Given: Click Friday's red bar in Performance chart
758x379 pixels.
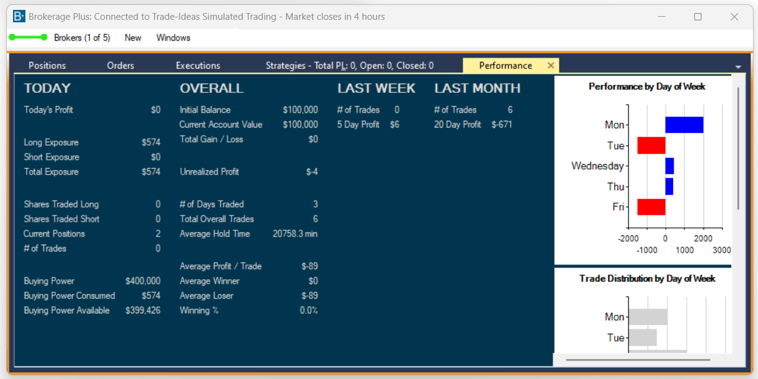Looking at the screenshot, I should pyautogui.click(x=651, y=207).
